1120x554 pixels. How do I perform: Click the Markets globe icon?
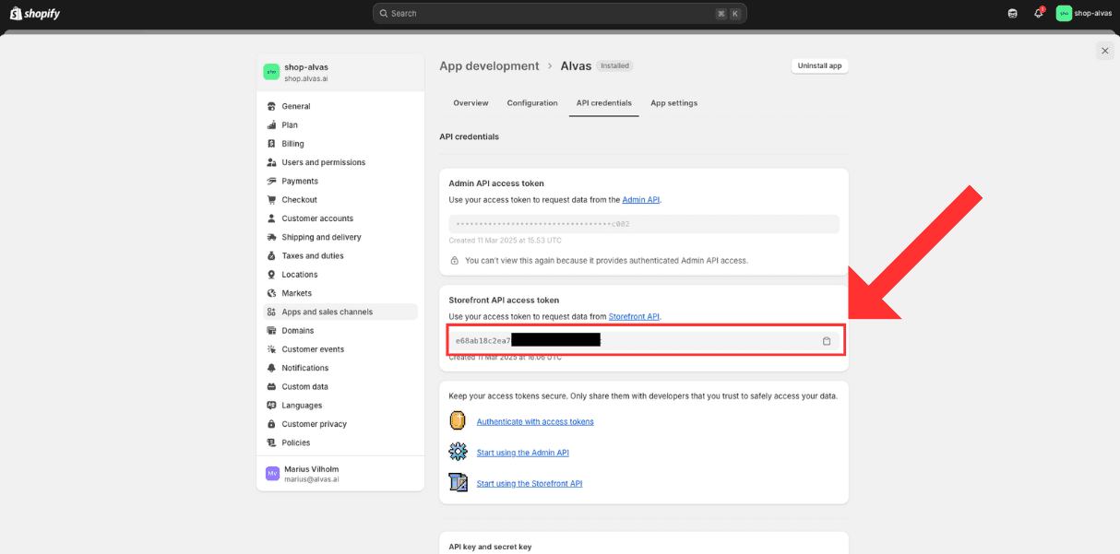click(271, 293)
